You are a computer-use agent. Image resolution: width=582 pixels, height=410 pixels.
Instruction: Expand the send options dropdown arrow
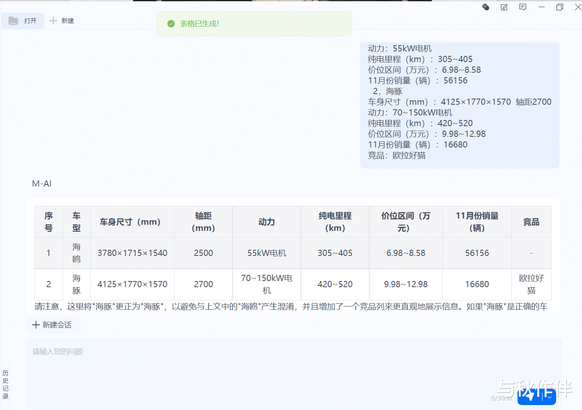click(x=550, y=397)
